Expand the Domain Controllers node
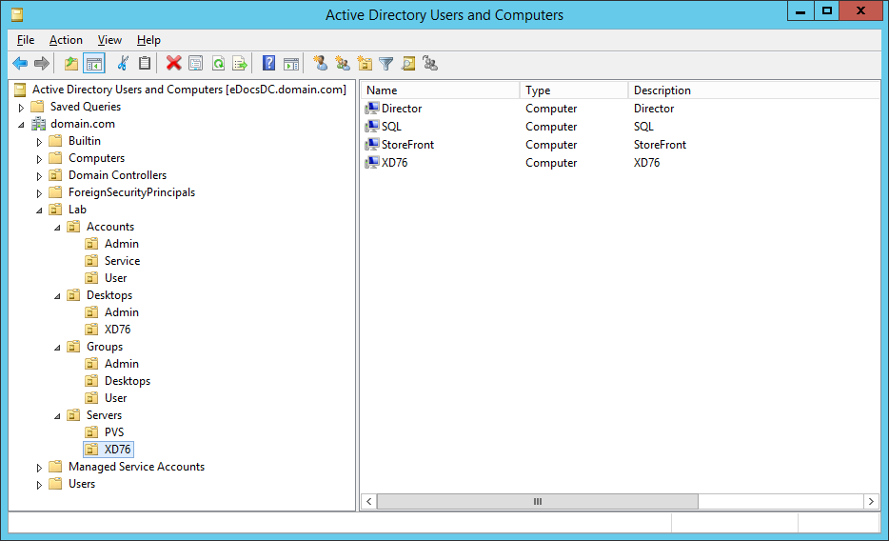The width and height of the screenshot is (889, 541). 39,176
